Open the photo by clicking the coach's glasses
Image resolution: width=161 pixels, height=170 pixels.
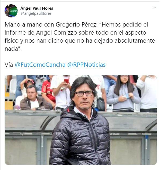84,94
